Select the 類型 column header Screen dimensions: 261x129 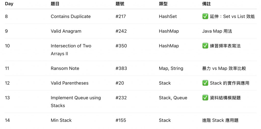coord(163,4)
